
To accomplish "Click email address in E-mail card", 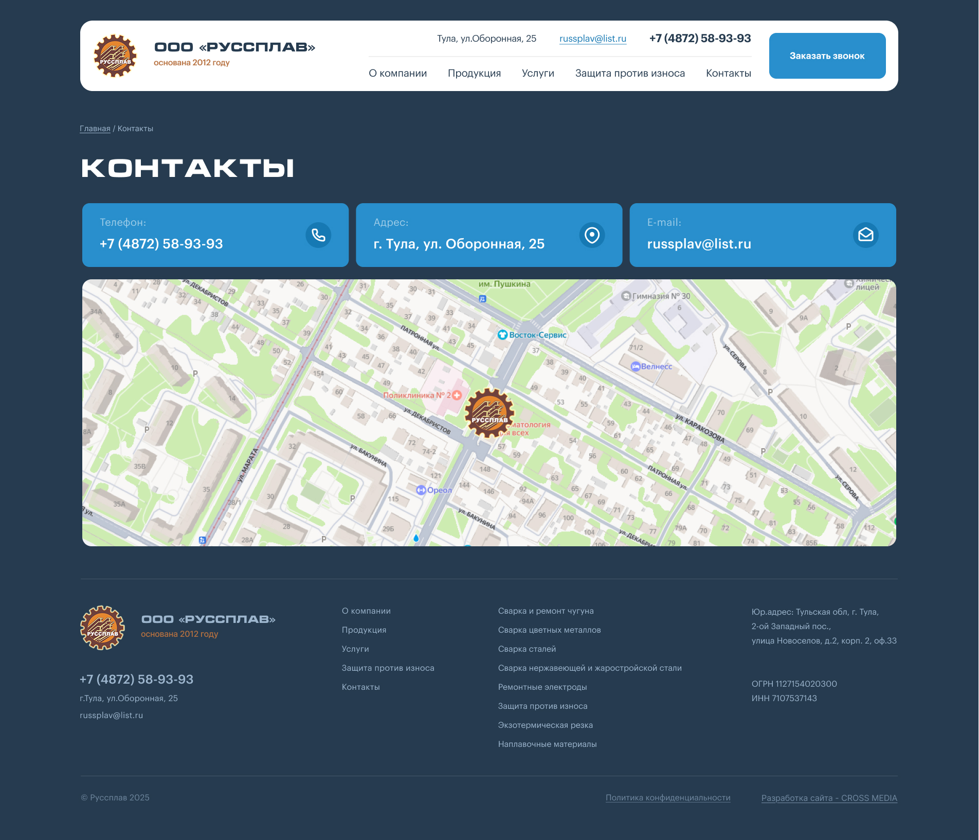I will pos(699,244).
